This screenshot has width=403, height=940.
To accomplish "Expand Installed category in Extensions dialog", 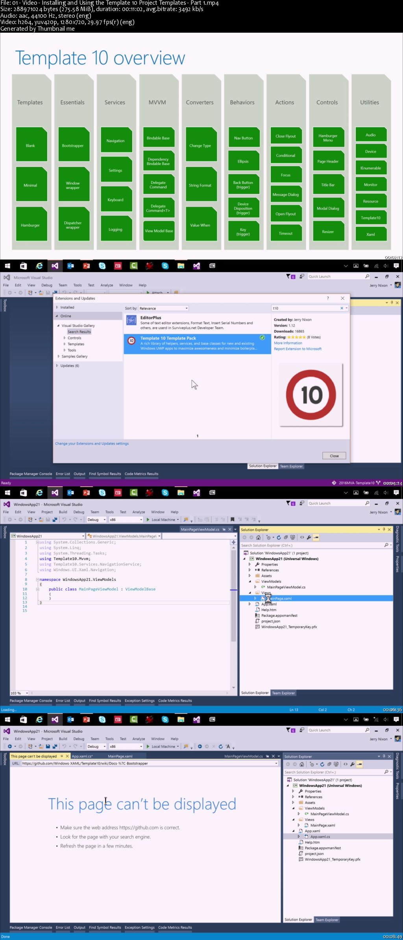I will pyautogui.click(x=57, y=307).
